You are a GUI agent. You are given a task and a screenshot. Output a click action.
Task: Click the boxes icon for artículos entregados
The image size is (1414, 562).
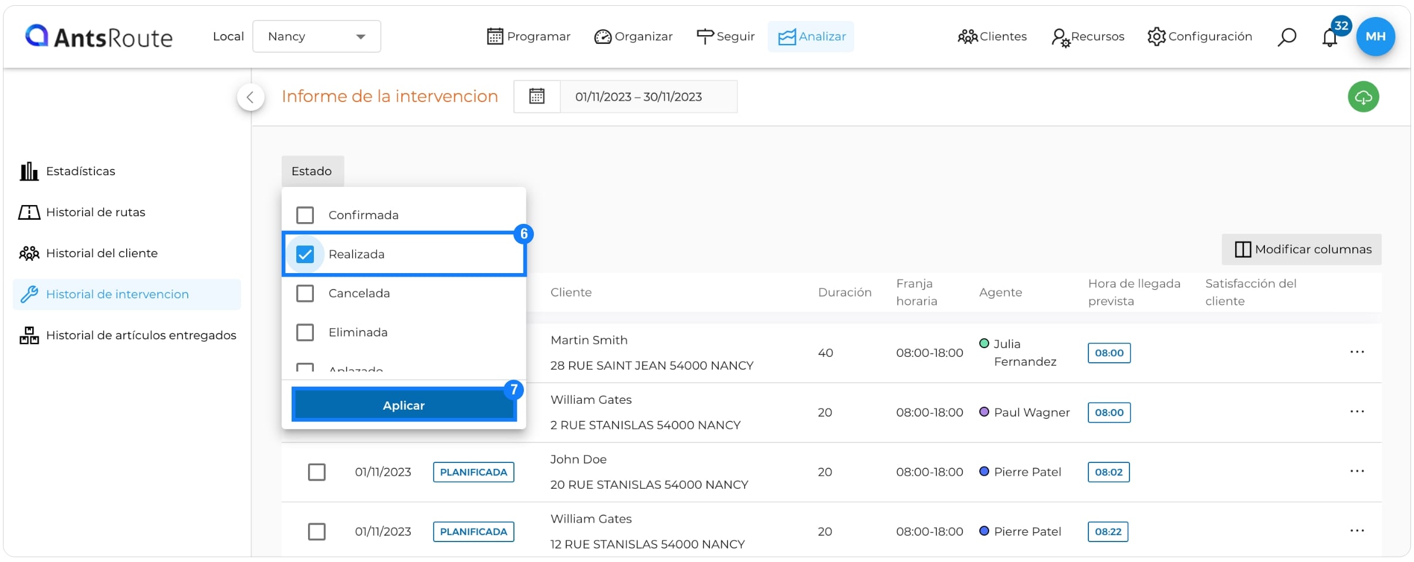(x=29, y=335)
